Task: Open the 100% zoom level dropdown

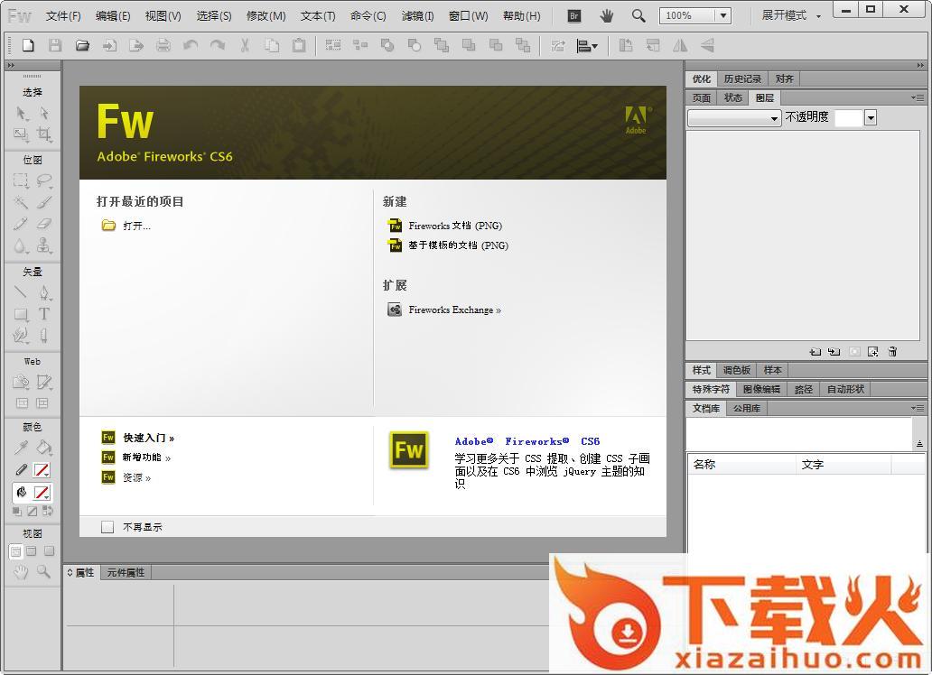Action: [x=722, y=16]
